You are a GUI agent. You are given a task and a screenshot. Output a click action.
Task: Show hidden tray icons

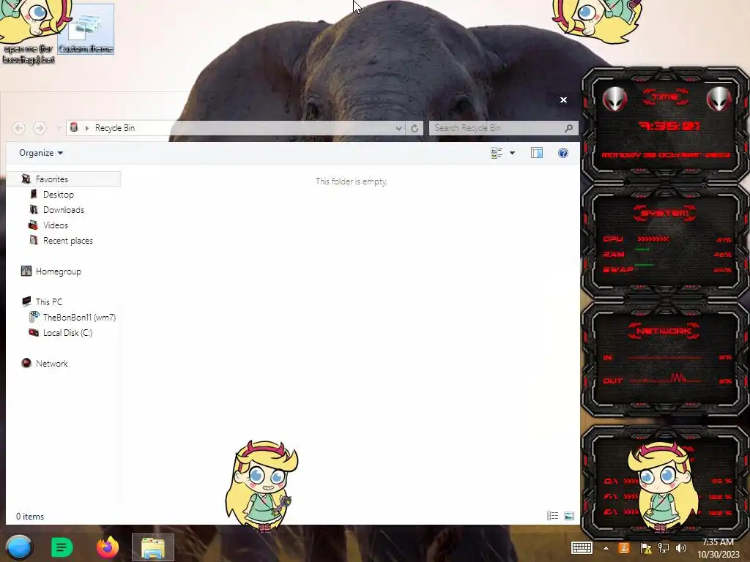[x=606, y=548]
